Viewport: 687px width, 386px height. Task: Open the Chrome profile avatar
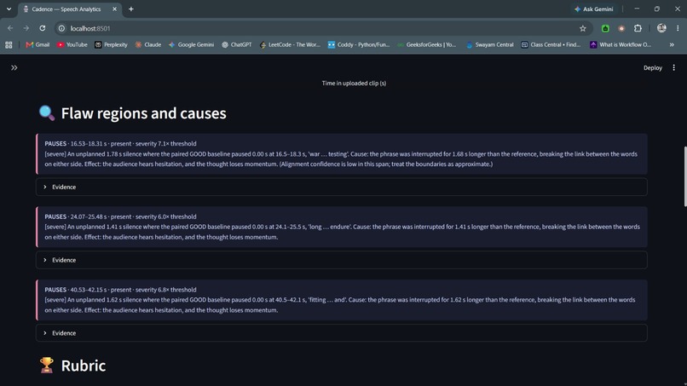[x=661, y=28]
